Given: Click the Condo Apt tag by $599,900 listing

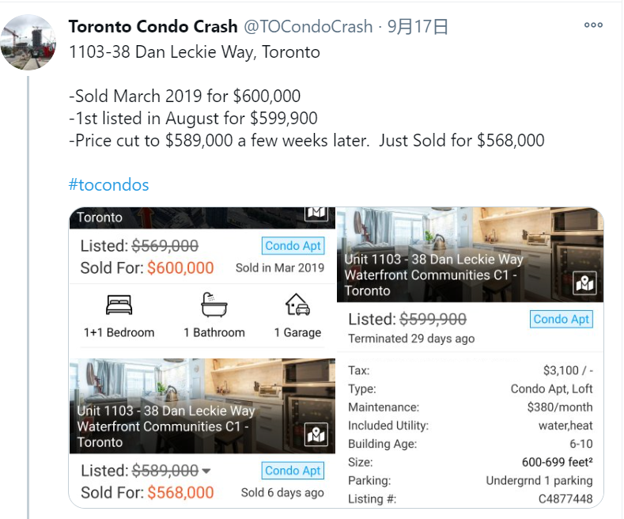Looking at the screenshot, I should [561, 319].
